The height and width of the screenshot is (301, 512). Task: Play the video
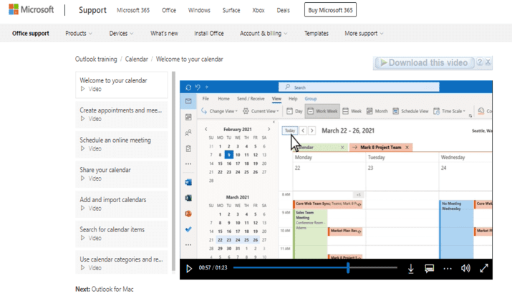pyautogui.click(x=189, y=269)
